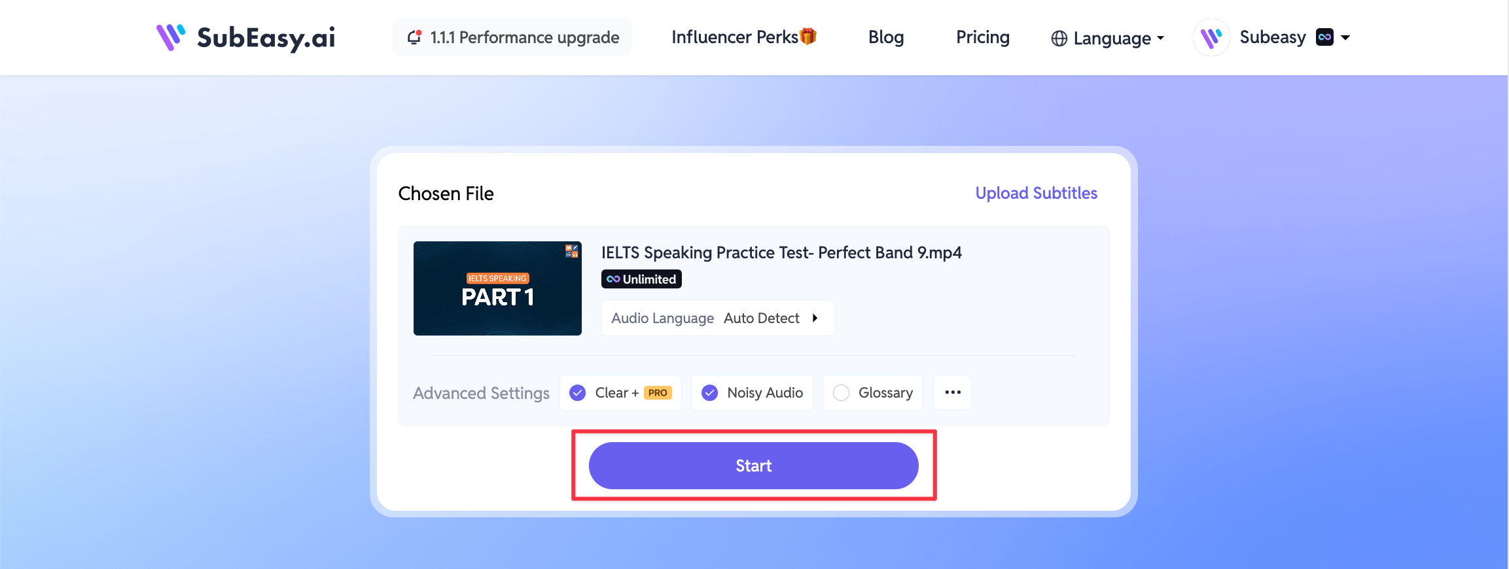Open the Influencer Perks page
Screen dimensions: 1509x569
[x=735, y=37]
